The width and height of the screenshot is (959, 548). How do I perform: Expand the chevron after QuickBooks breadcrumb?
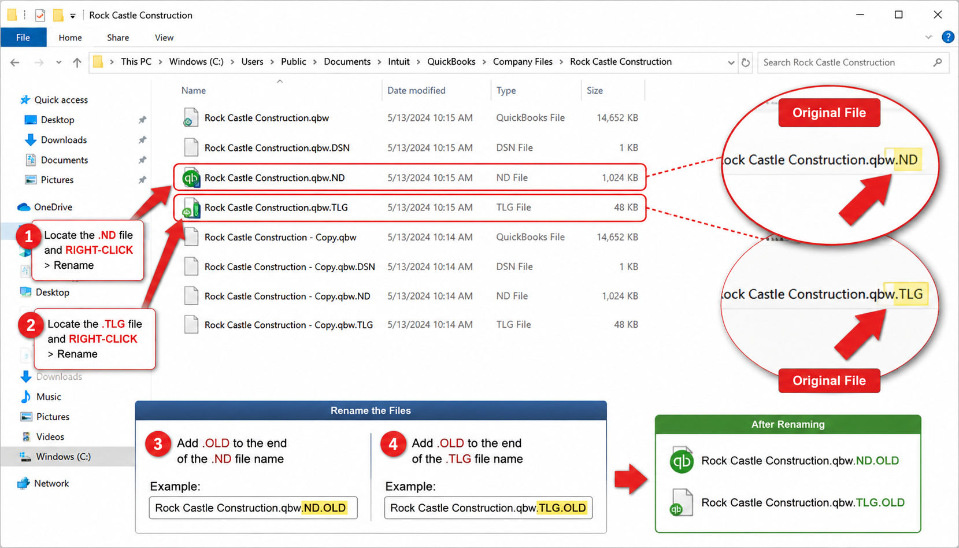[x=484, y=62]
